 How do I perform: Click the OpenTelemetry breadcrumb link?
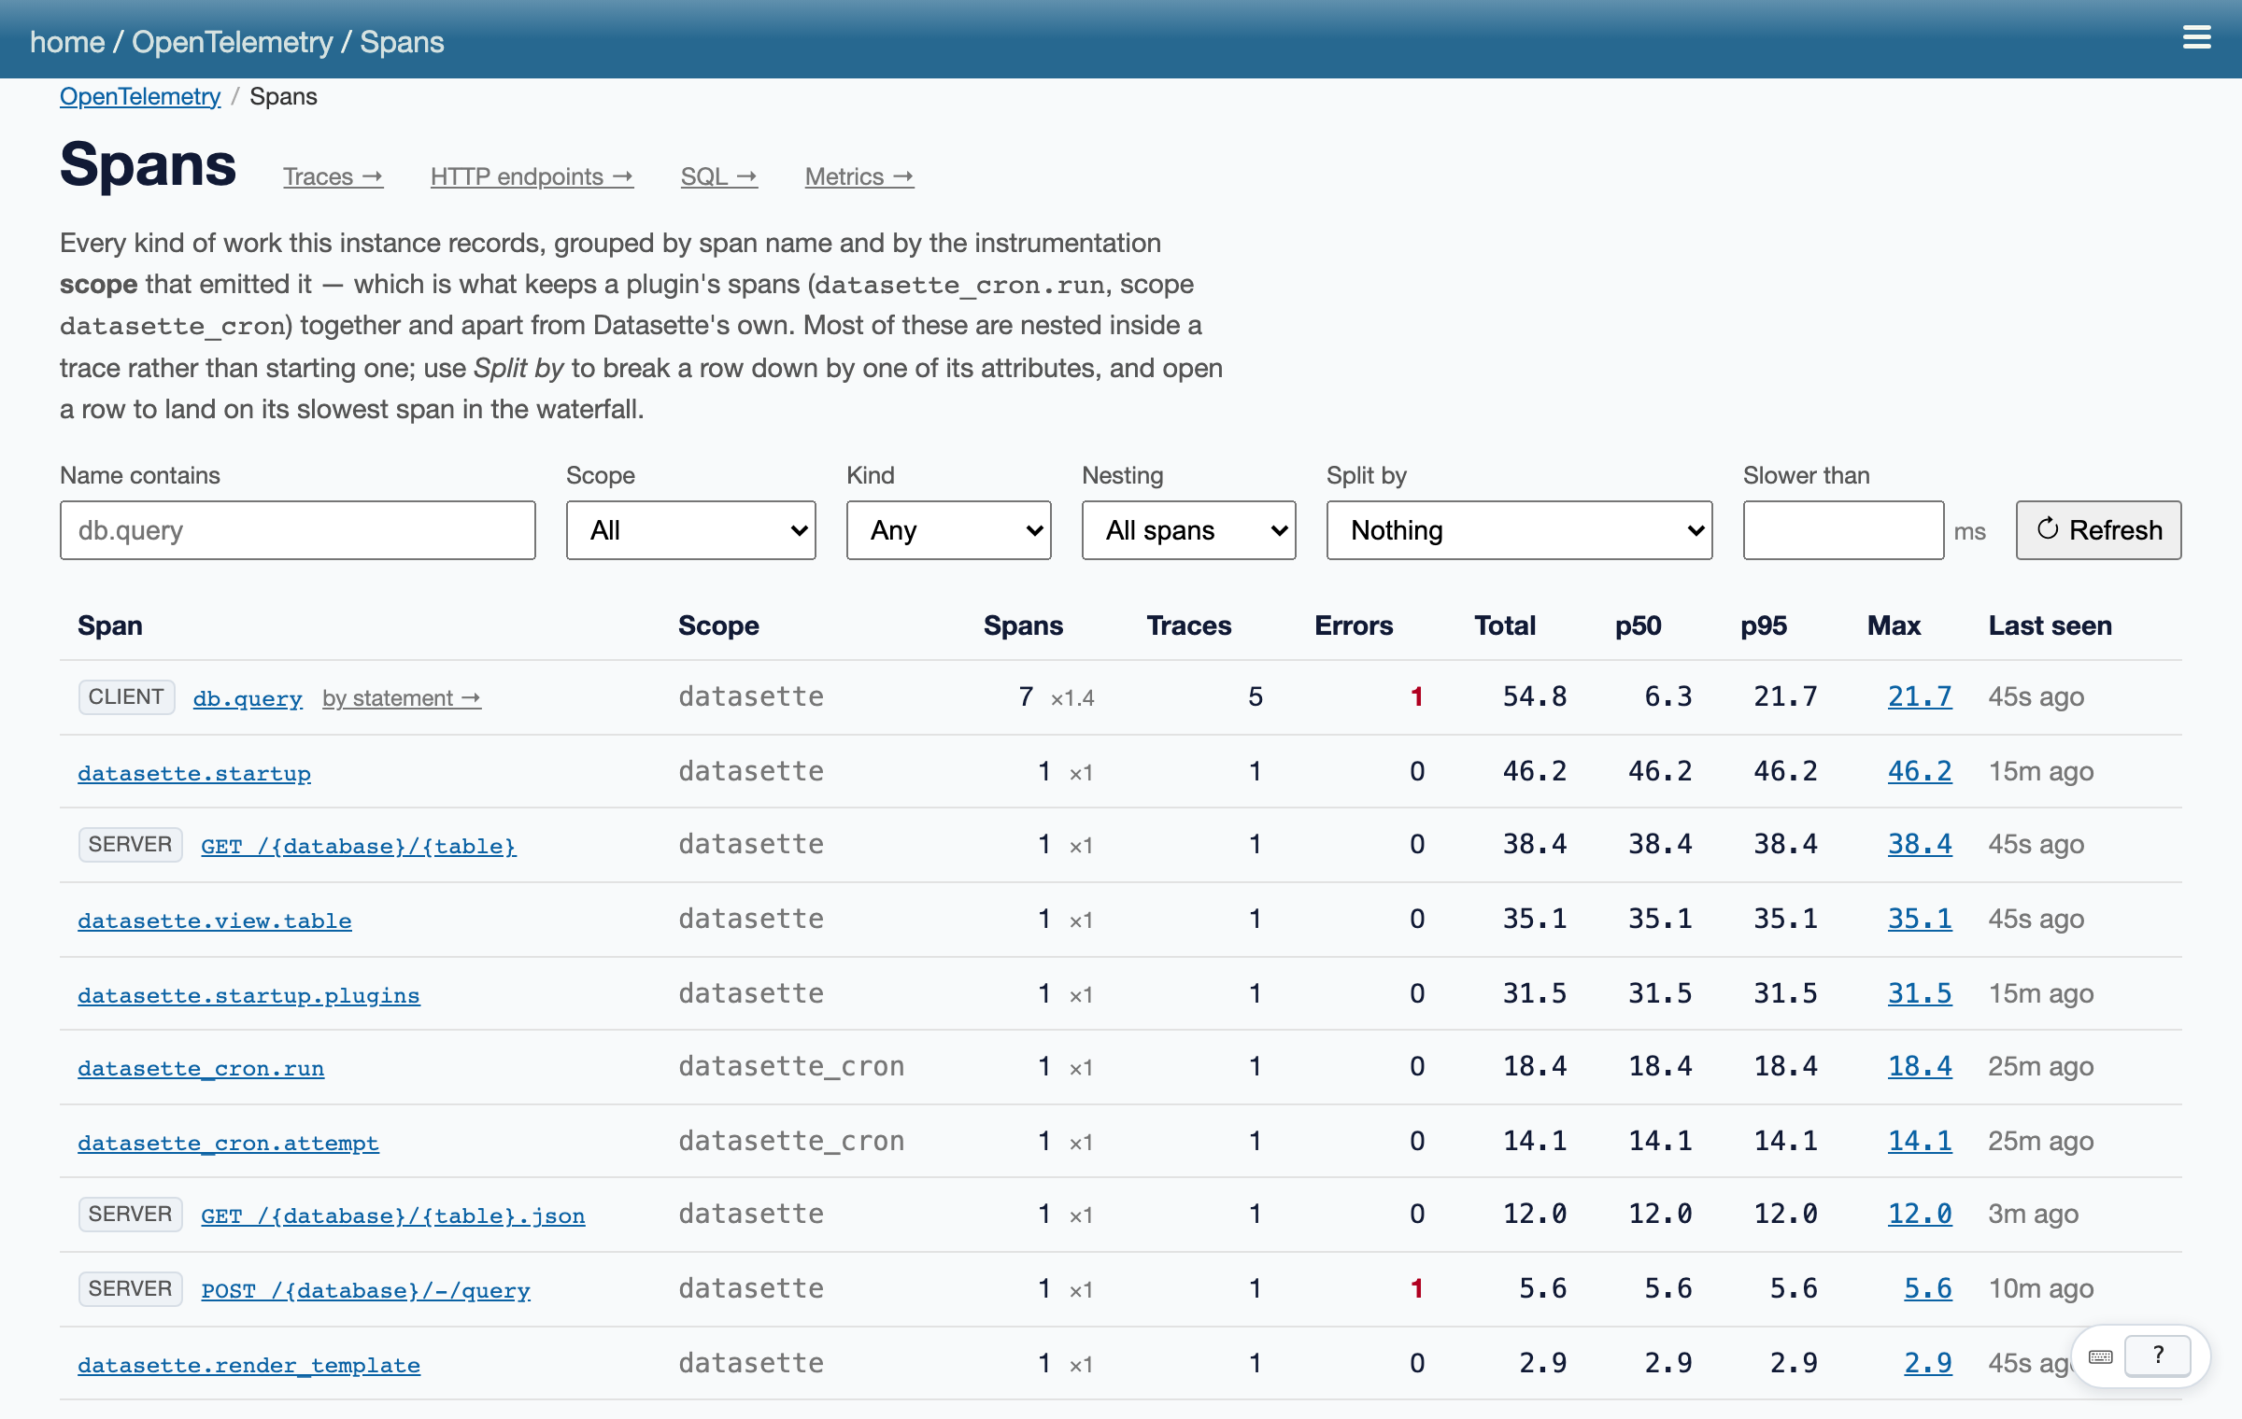(x=140, y=96)
